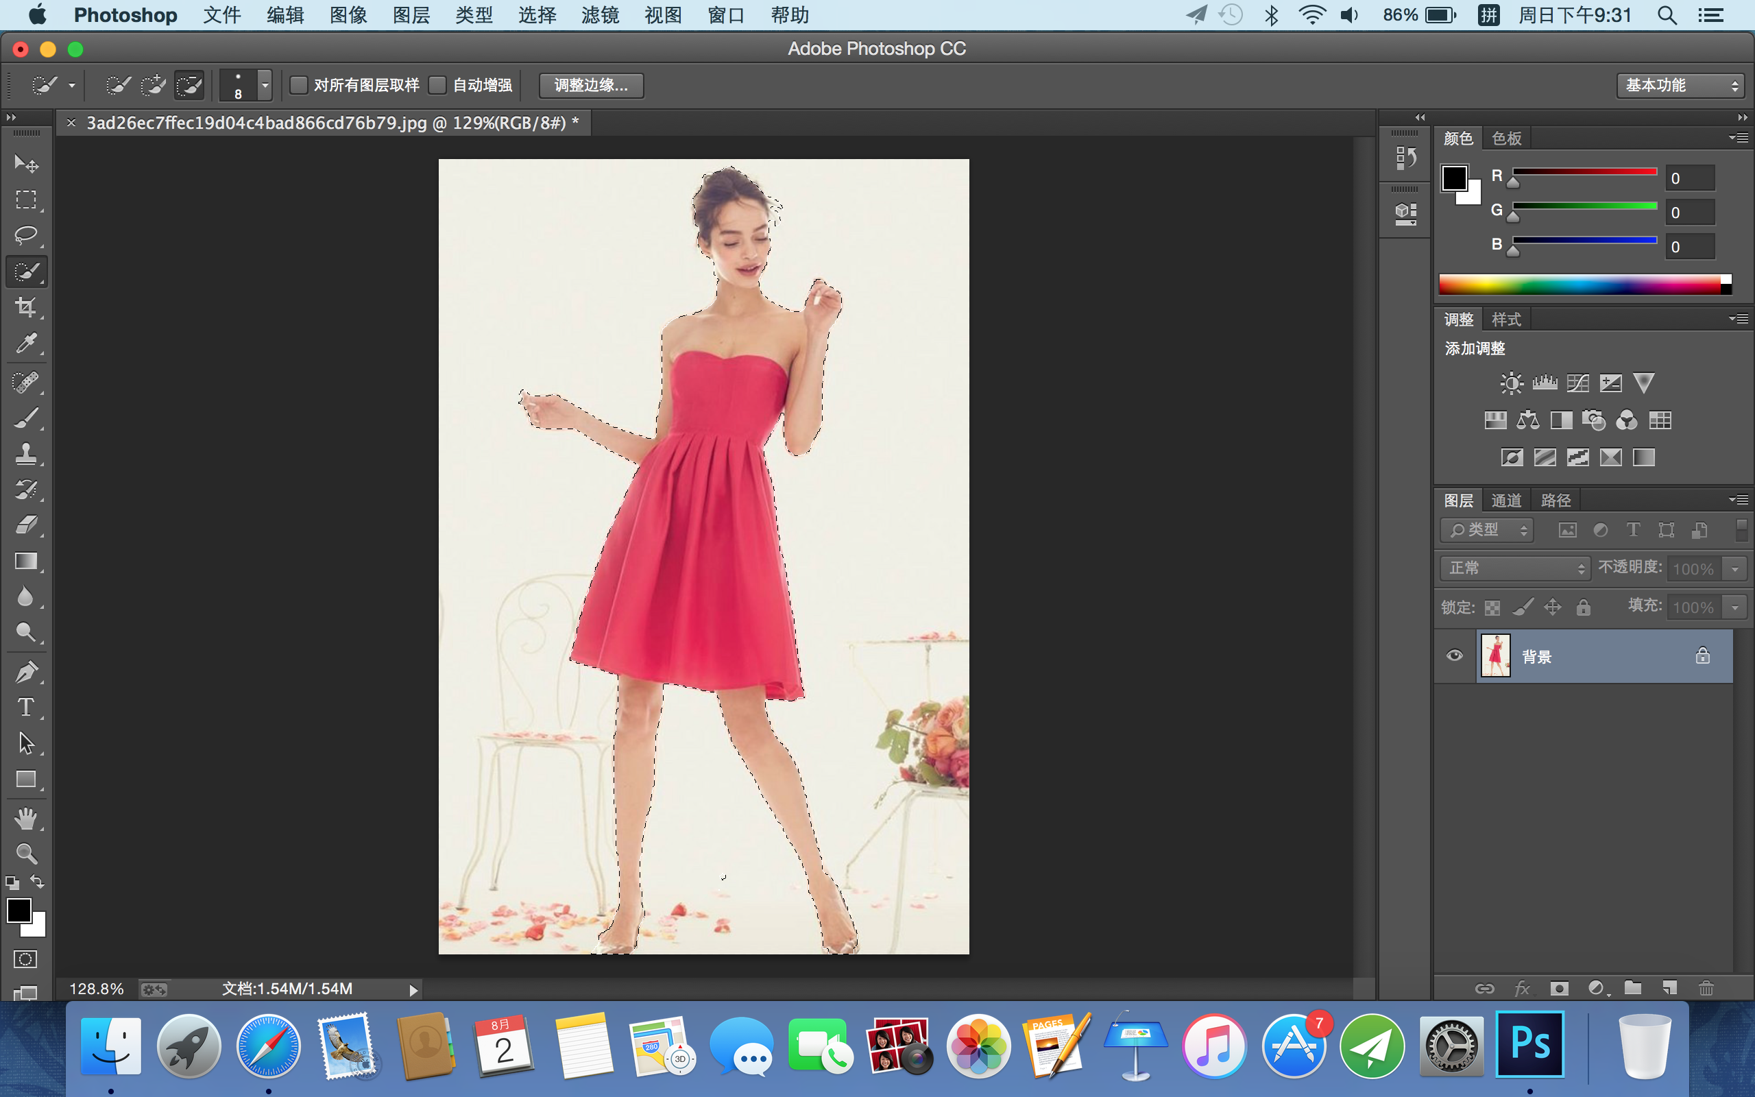Add a Levels adjustment

click(1545, 383)
